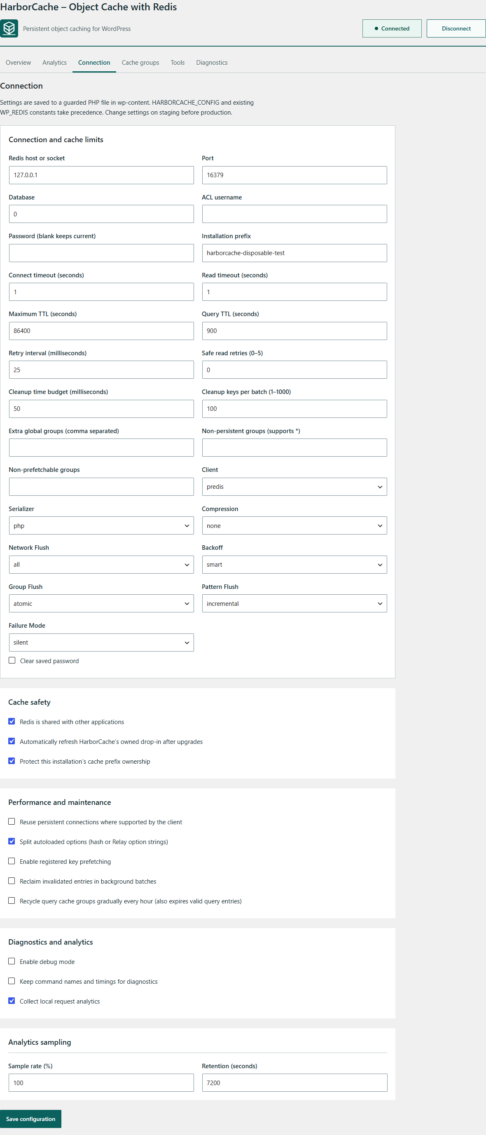486x1135 pixels.
Task: Focus the Maximum TTL field
Action: (101, 331)
